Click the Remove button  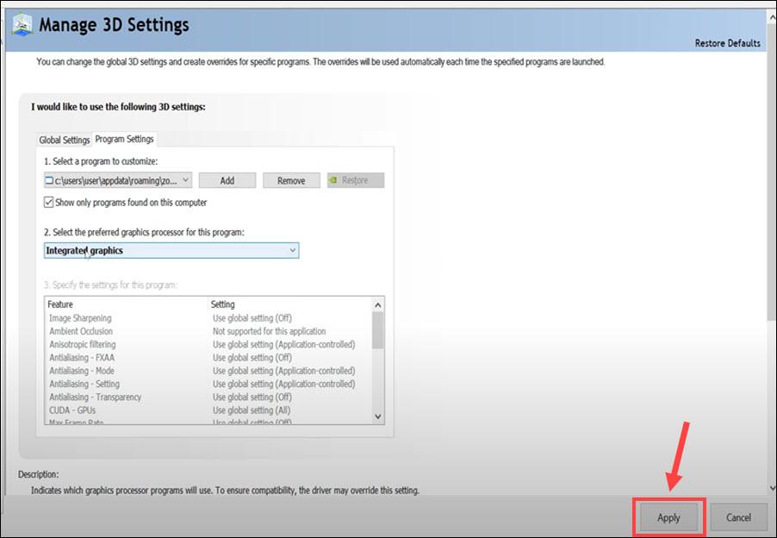click(x=291, y=179)
